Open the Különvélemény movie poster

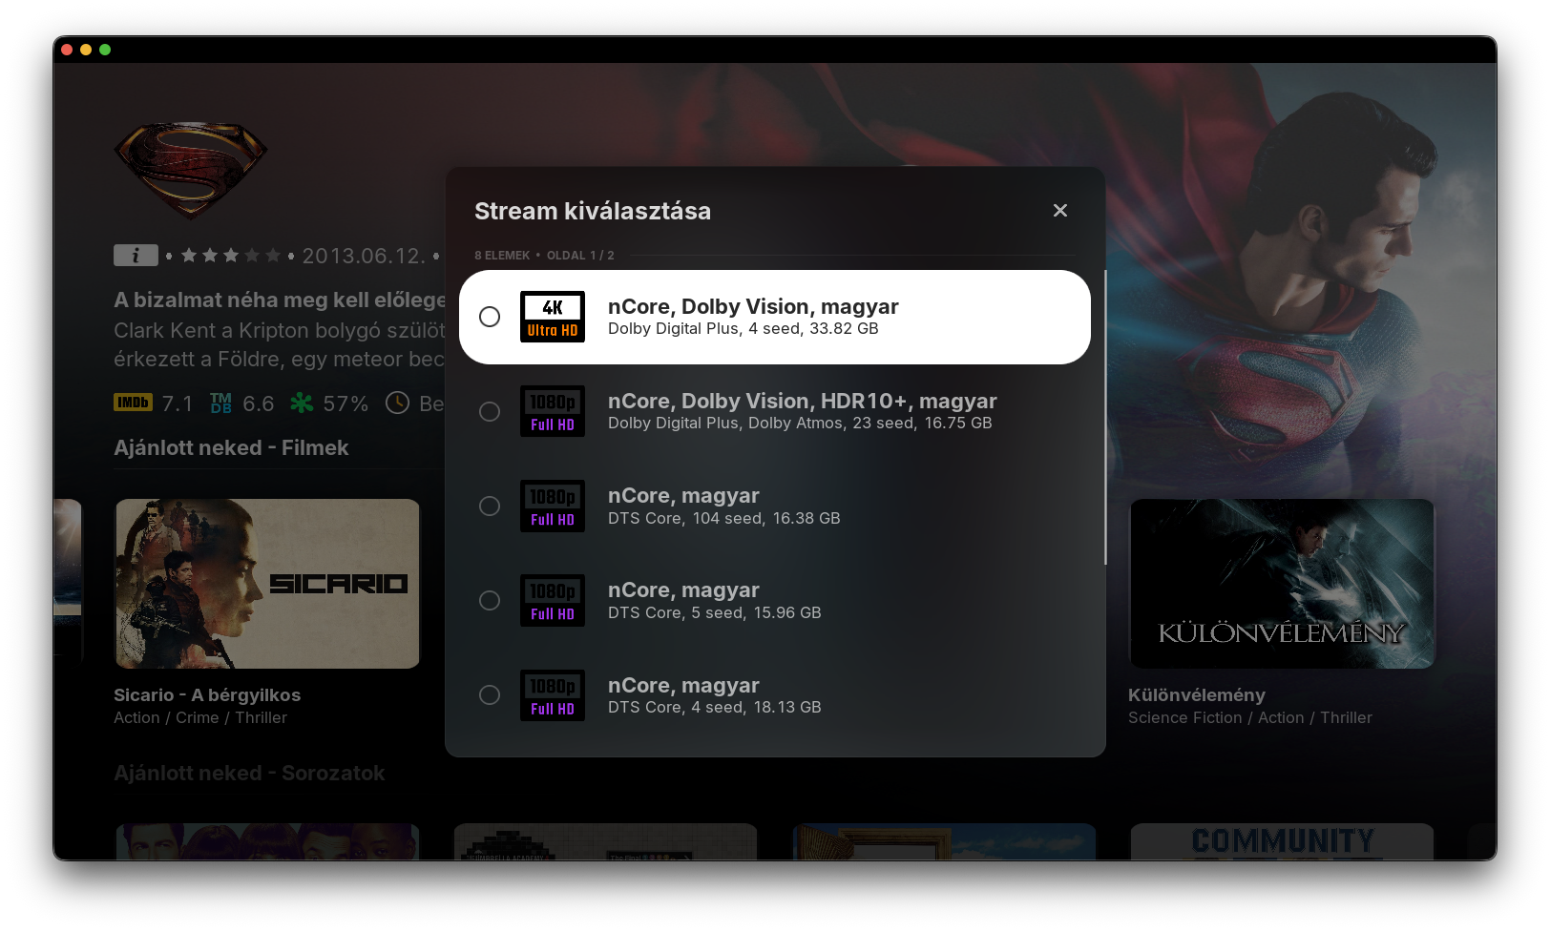coord(1281,583)
